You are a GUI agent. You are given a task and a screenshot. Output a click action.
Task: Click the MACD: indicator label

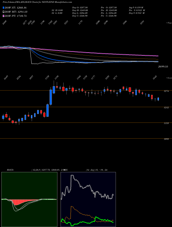10,170
